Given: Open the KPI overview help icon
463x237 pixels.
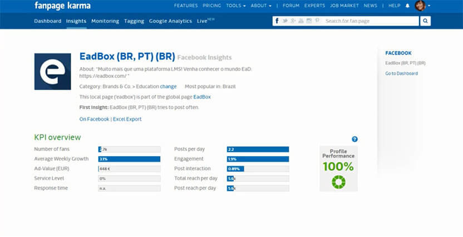Looking at the screenshot, I should [x=354, y=139].
